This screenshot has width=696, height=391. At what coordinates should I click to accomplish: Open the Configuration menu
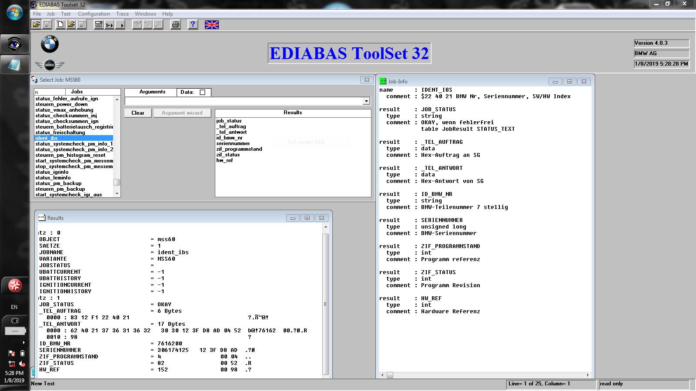94,14
